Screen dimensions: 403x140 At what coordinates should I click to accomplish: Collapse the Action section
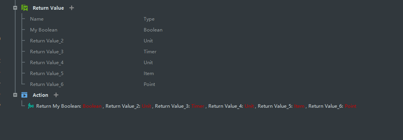15,95
